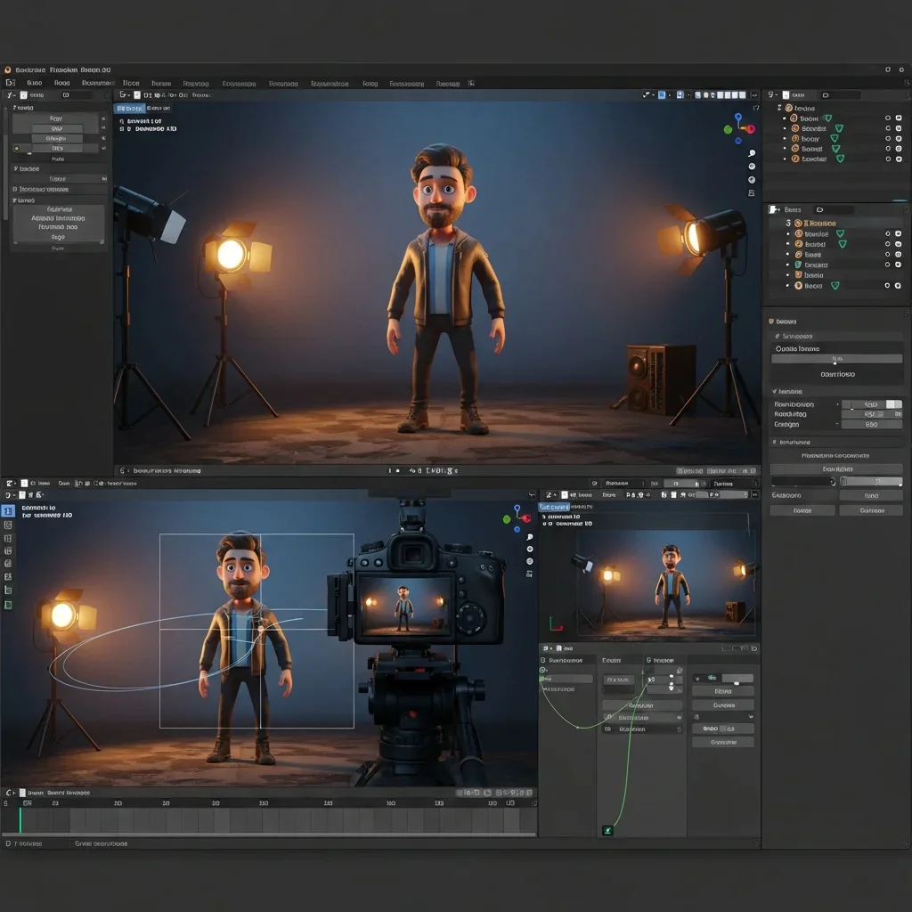Open the 'Rooo' menu in the menu bar

click(x=62, y=83)
